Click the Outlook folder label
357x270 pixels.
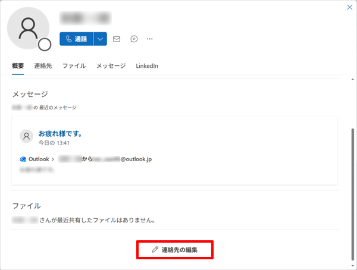(x=39, y=159)
